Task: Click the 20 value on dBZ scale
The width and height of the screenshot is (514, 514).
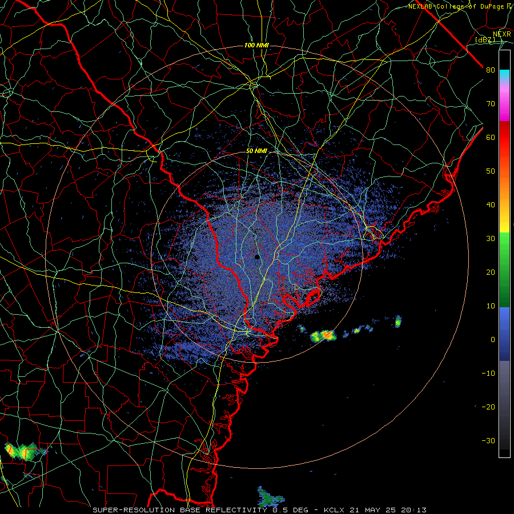Action: click(491, 272)
